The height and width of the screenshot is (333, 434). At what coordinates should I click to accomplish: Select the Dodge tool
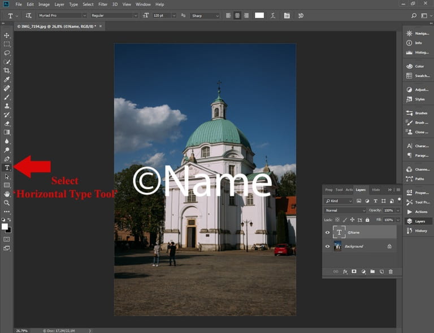pyautogui.click(x=7, y=150)
